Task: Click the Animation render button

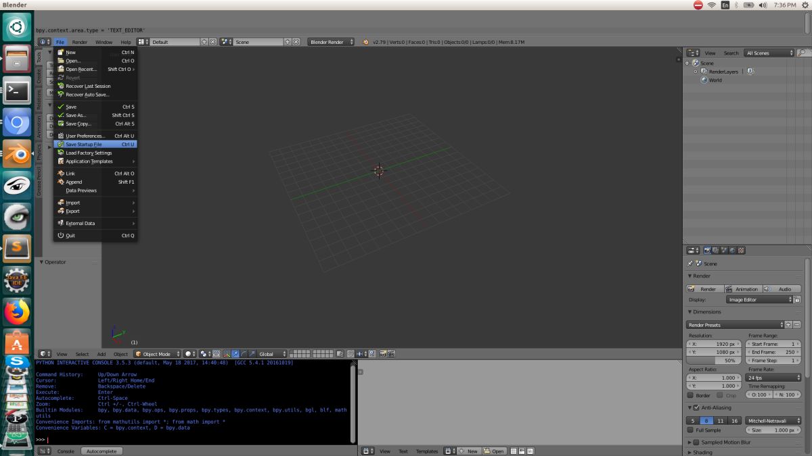Action: coord(742,289)
